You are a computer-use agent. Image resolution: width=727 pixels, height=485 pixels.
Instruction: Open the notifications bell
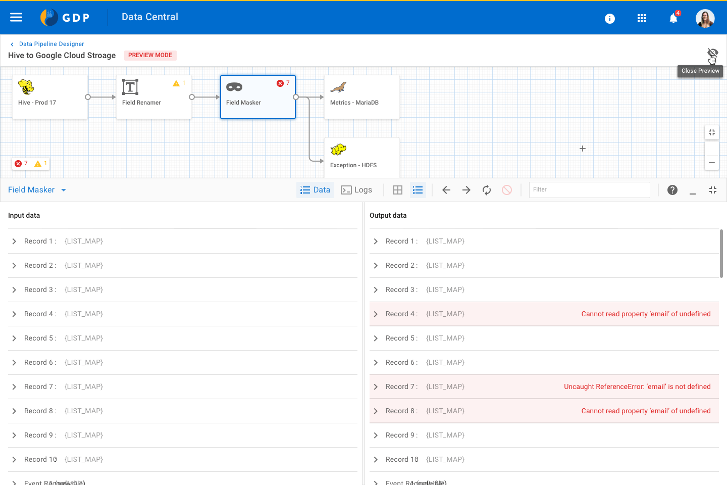coord(673,19)
